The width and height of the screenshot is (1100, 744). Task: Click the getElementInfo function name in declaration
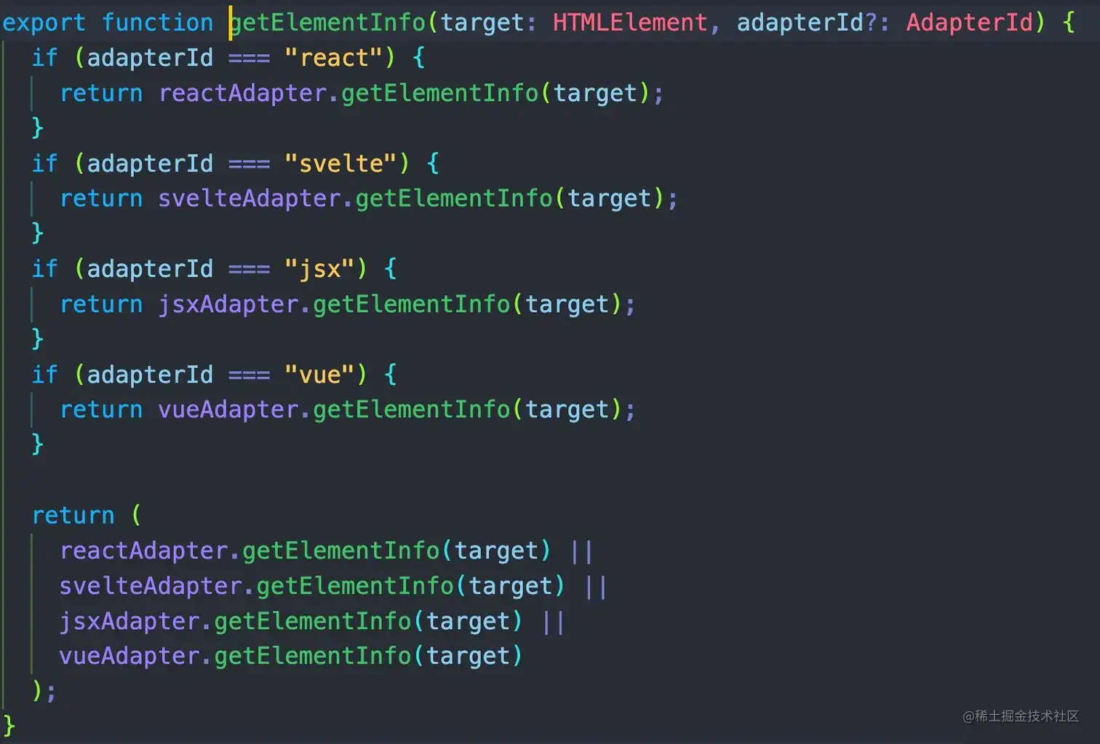click(x=327, y=23)
